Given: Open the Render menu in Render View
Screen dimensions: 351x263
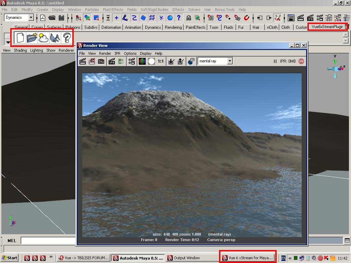Looking at the screenshot, I should (x=105, y=53).
